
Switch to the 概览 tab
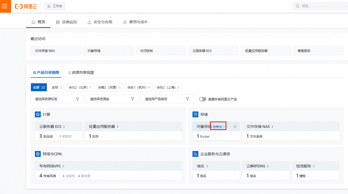38,22
